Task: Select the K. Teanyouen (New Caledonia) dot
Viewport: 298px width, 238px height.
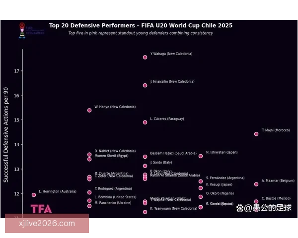Action: 145,212
